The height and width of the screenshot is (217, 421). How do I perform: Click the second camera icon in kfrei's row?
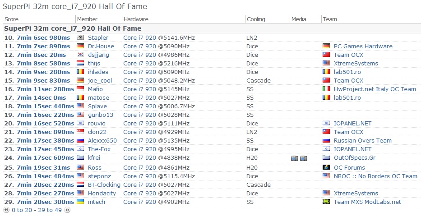click(304, 158)
